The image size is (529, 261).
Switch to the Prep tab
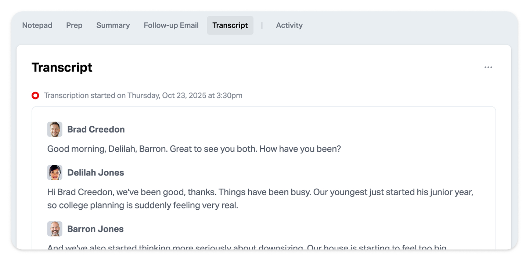click(74, 25)
